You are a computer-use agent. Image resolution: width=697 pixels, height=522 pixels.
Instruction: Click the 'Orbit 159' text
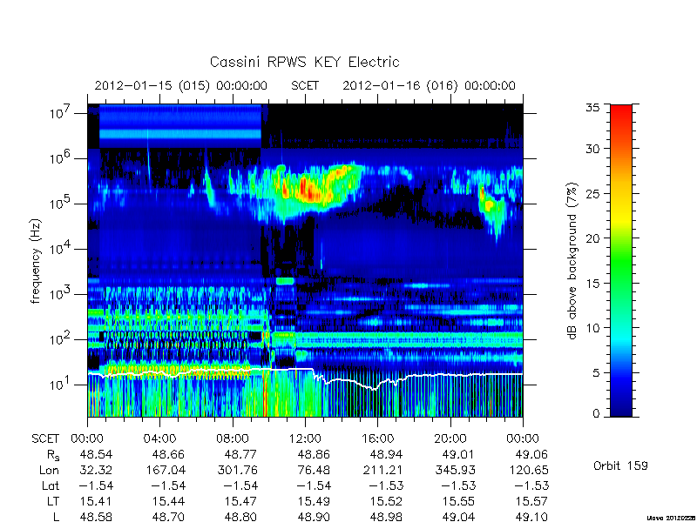(x=620, y=465)
